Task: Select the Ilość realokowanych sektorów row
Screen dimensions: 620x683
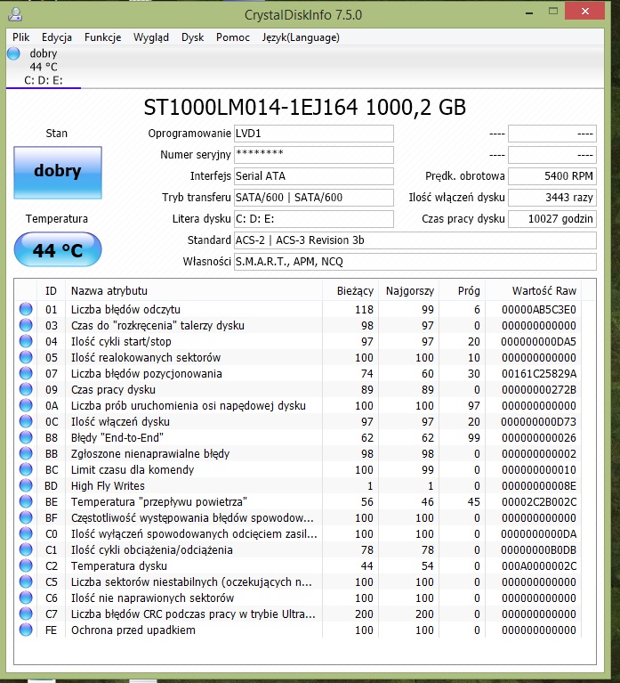Action: (x=300, y=358)
